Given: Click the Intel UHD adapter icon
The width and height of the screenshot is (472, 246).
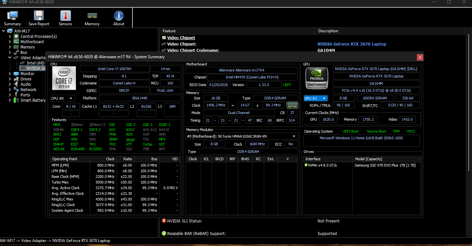Looking at the screenshot, I should click(23, 63).
